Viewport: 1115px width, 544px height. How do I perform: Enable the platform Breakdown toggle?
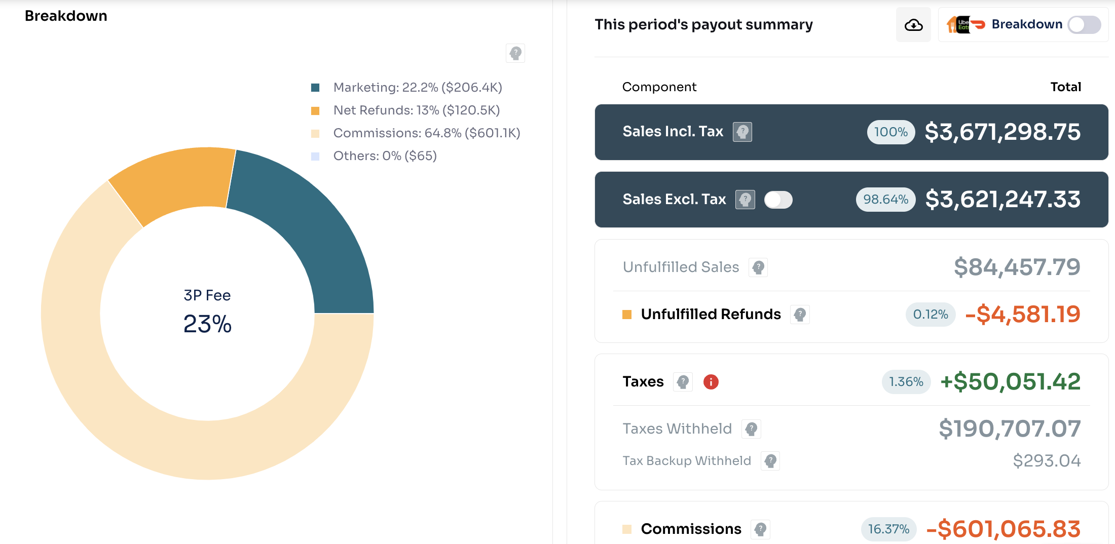[1084, 25]
